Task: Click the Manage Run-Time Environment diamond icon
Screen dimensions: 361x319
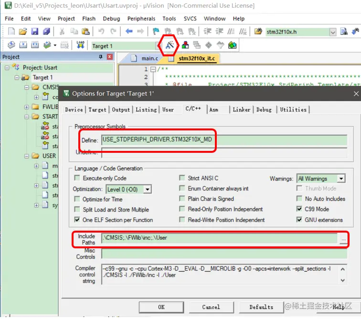Action: pos(209,45)
